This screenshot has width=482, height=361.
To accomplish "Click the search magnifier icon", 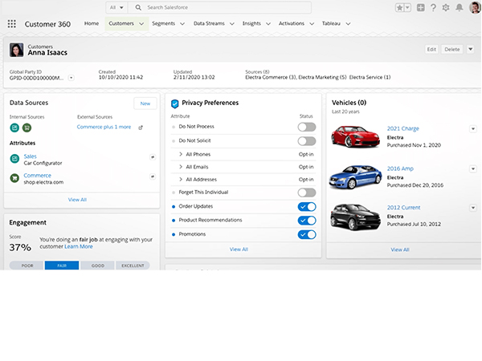I will pyautogui.click(x=138, y=7).
